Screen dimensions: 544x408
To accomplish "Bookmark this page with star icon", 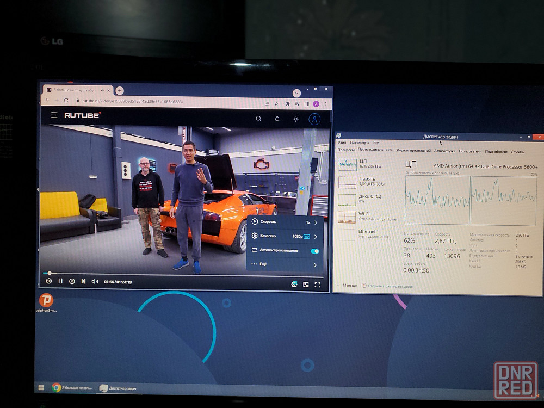I will [x=276, y=103].
